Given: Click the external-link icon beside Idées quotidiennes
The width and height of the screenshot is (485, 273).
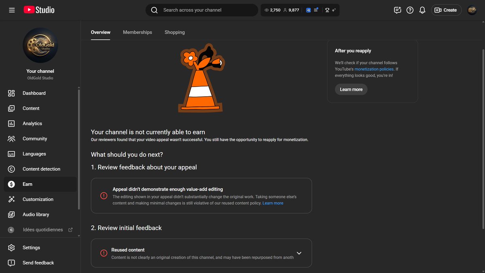Looking at the screenshot, I should (x=70, y=230).
